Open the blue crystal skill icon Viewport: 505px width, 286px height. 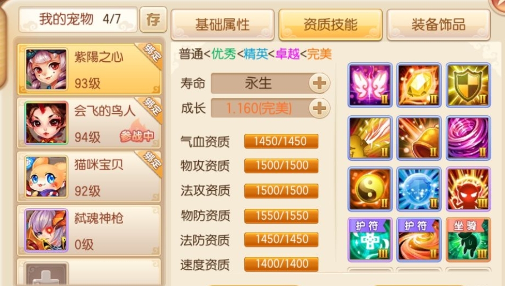tap(419, 189)
